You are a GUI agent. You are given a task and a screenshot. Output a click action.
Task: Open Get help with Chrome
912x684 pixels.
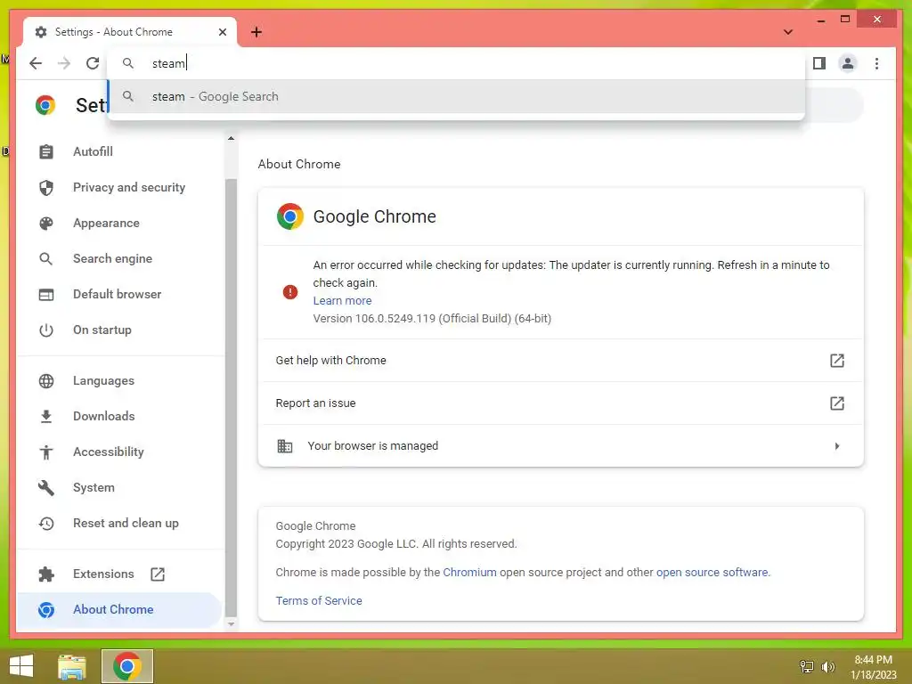tap(560, 360)
